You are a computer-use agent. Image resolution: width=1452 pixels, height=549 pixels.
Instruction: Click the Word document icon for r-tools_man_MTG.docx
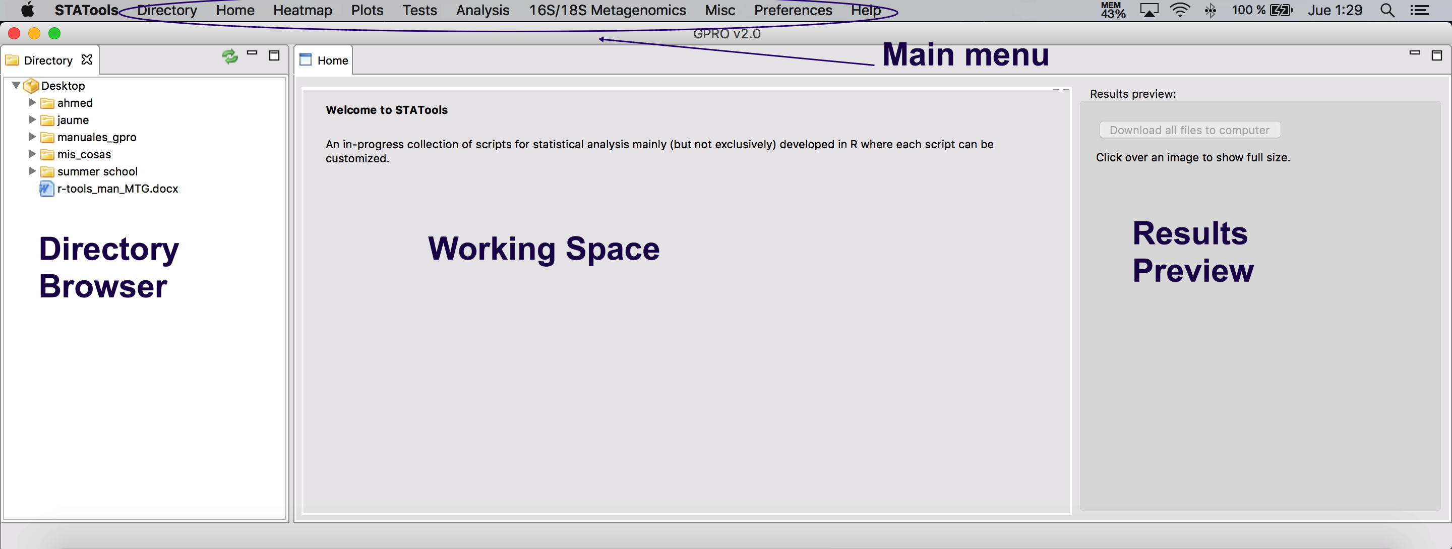point(47,188)
